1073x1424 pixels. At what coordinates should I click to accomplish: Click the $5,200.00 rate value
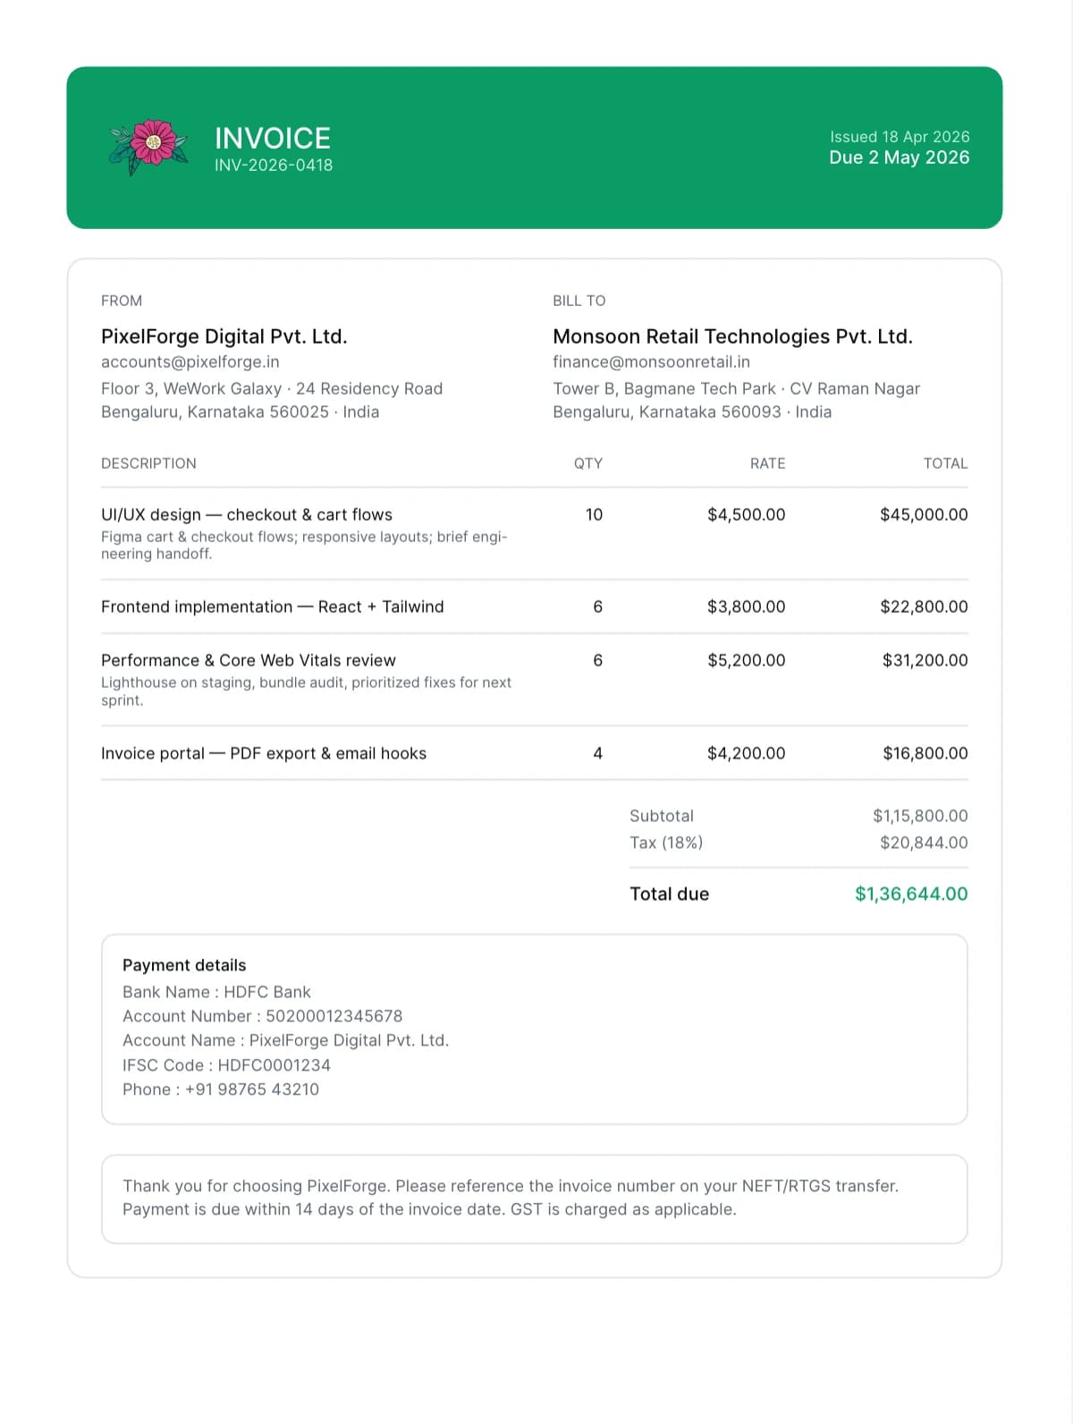[x=747, y=661]
